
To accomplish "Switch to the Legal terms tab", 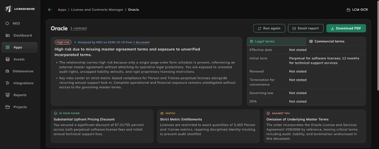I will [x=276, y=41].
